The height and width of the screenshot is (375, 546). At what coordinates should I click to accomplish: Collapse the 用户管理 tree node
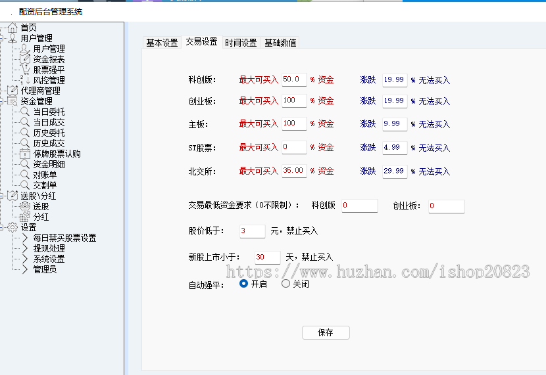click(1, 38)
